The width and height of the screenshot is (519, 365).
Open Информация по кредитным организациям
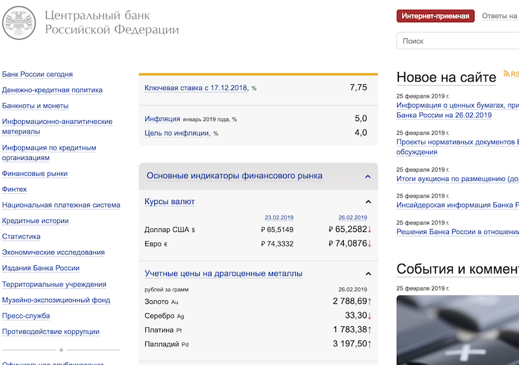(x=49, y=152)
